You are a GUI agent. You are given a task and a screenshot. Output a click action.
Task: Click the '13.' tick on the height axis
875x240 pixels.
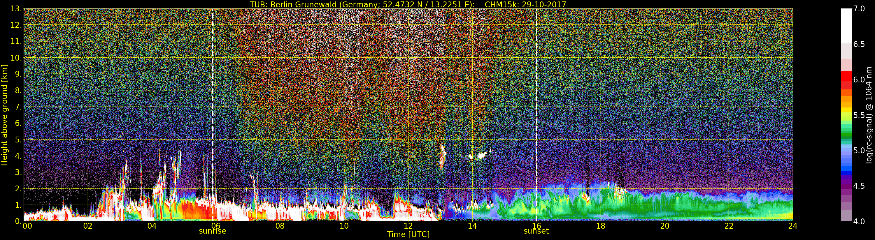tap(16, 9)
